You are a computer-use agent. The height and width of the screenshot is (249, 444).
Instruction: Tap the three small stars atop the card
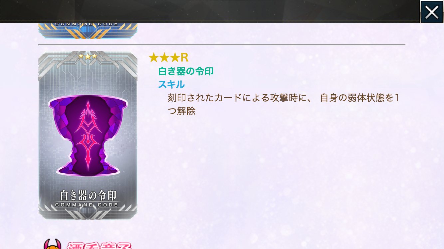(x=88, y=56)
